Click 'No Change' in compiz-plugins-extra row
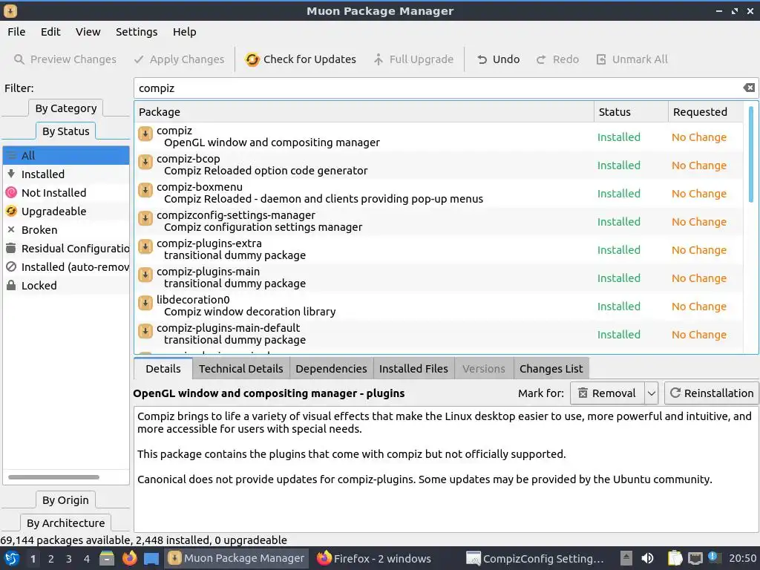760x570 pixels. point(699,249)
